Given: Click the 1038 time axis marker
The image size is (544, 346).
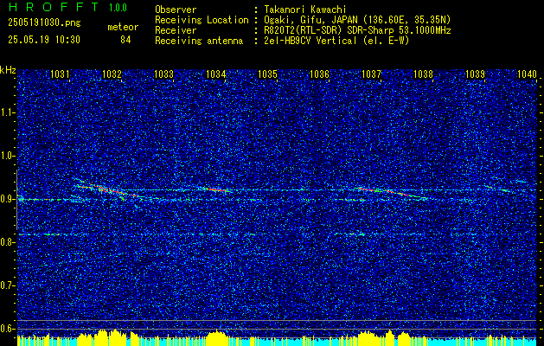Looking at the screenshot, I should coord(423,74).
